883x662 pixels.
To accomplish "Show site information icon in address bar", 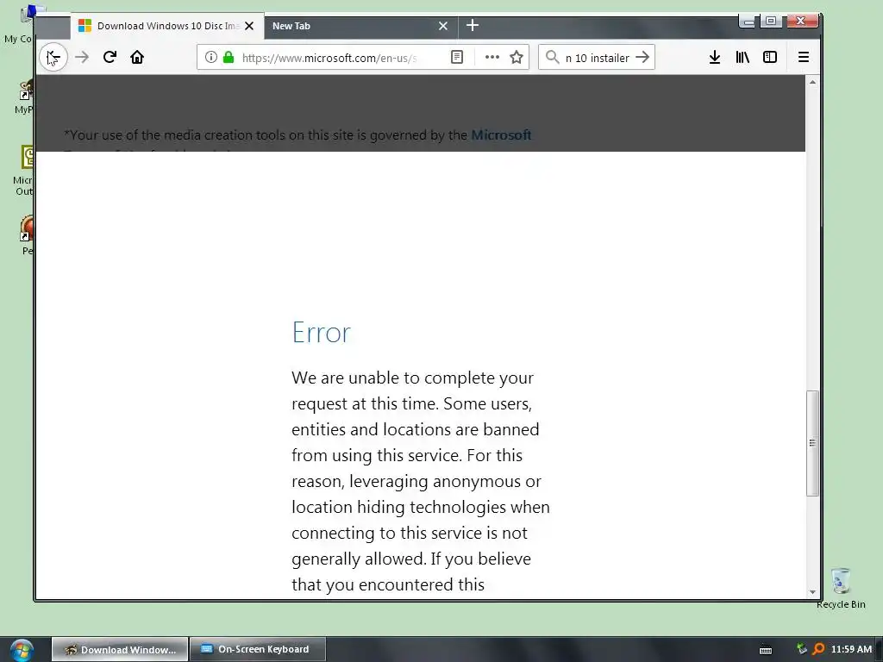I will pyautogui.click(x=210, y=58).
